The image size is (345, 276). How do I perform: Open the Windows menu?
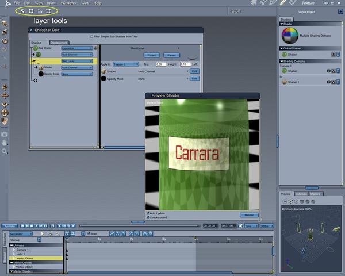[x=68, y=3]
